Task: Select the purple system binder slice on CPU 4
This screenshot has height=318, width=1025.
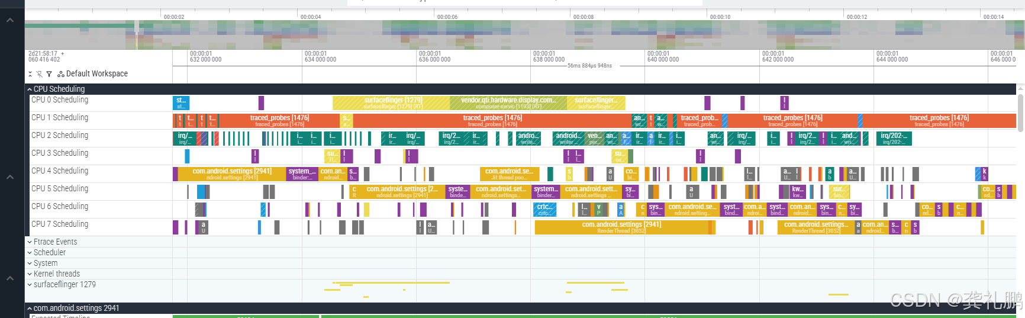Action: click(302, 174)
